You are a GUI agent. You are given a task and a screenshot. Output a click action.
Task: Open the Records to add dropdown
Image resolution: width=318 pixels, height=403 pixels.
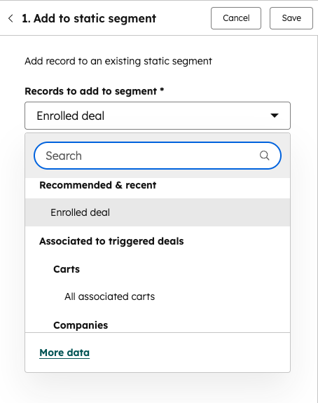[158, 116]
